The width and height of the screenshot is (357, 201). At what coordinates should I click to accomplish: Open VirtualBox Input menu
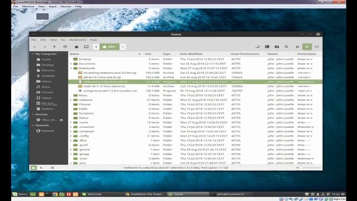[x=52, y=6]
